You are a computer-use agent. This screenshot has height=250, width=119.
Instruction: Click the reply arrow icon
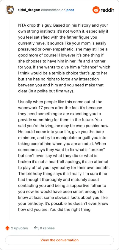click(36, 228)
